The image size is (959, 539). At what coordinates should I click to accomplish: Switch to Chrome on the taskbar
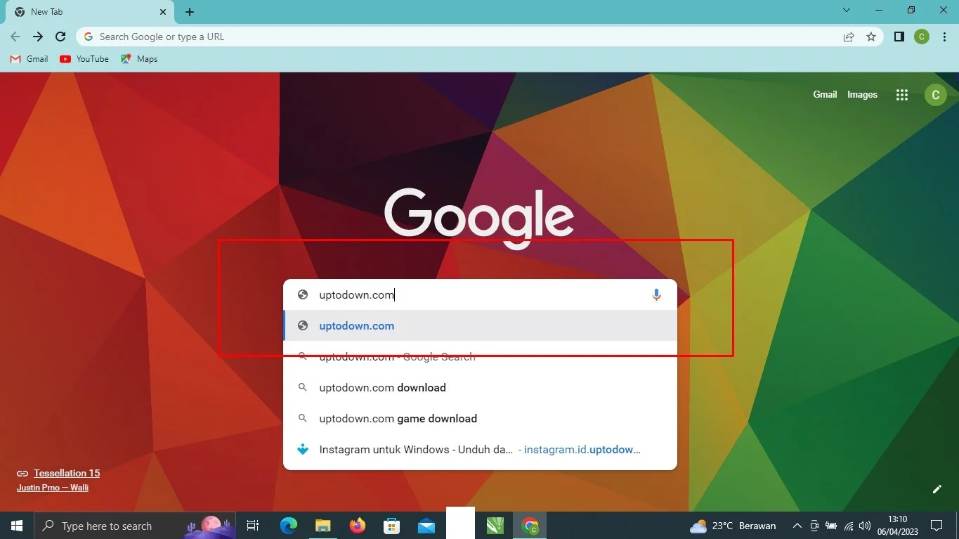click(530, 526)
